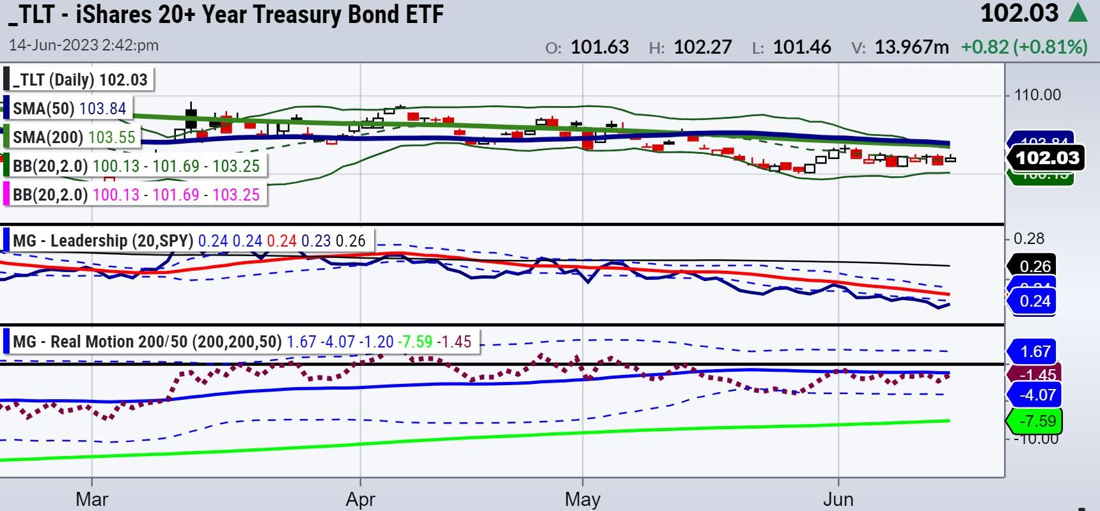The height and width of the screenshot is (511, 1100).
Task: Click the change value +0.82 (+0.81%)
Action: click(x=1025, y=47)
